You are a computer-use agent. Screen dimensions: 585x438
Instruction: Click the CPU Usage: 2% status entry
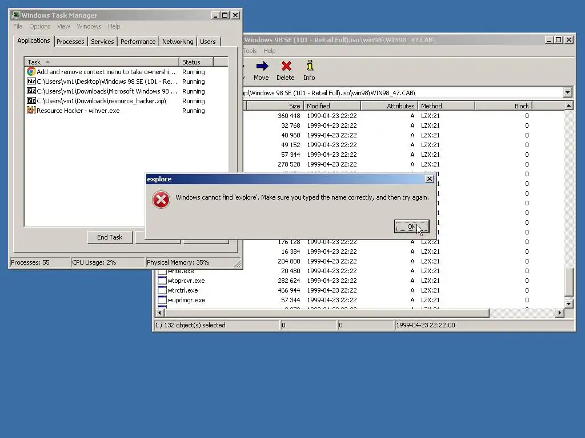pos(107,262)
